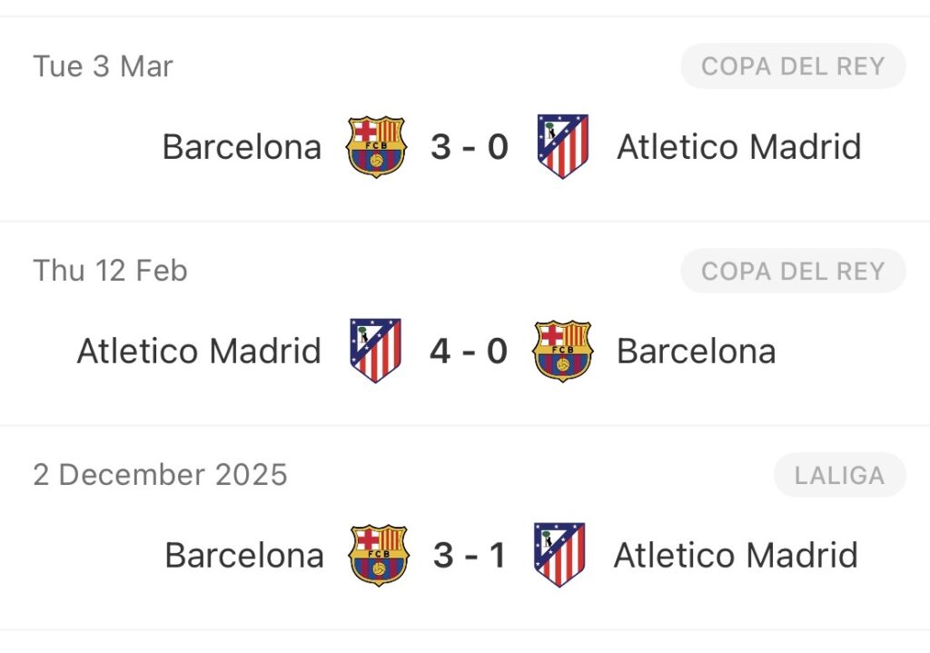Select the COPA DEL REY label on the 12 Feb match
This screenshot has width=930, height=653.
(793, 270)
